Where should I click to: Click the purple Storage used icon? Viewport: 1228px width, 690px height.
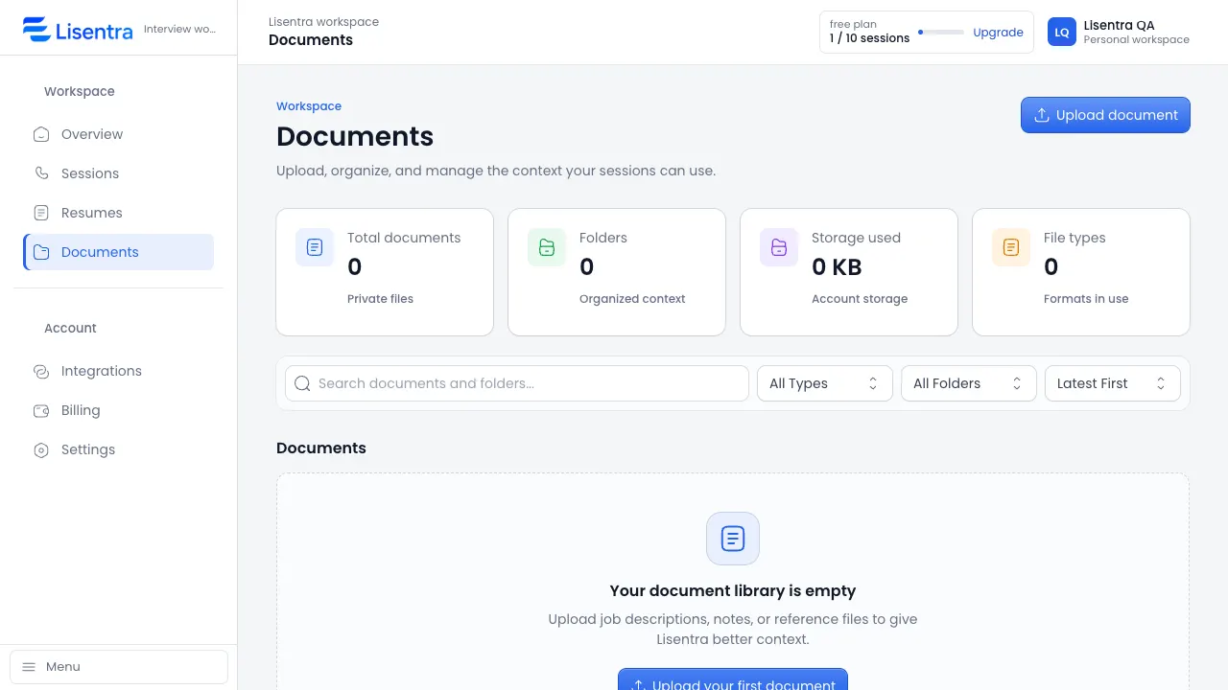[x=779, y=247]
